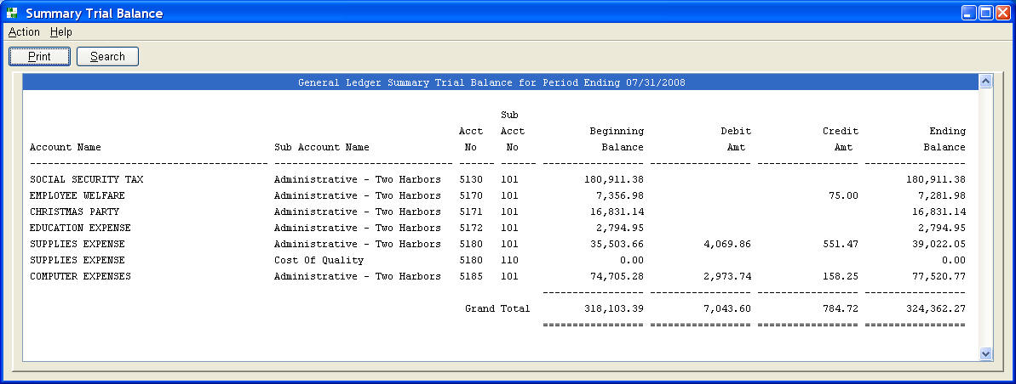Click account number 5170
The image size is (1016, 384).
[471, 196]
